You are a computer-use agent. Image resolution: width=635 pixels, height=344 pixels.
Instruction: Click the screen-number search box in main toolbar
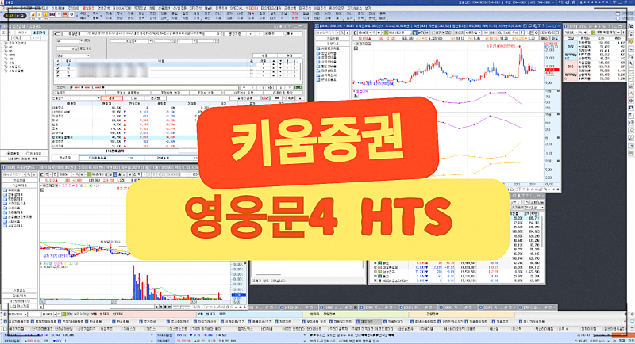[x=15, y=16]
